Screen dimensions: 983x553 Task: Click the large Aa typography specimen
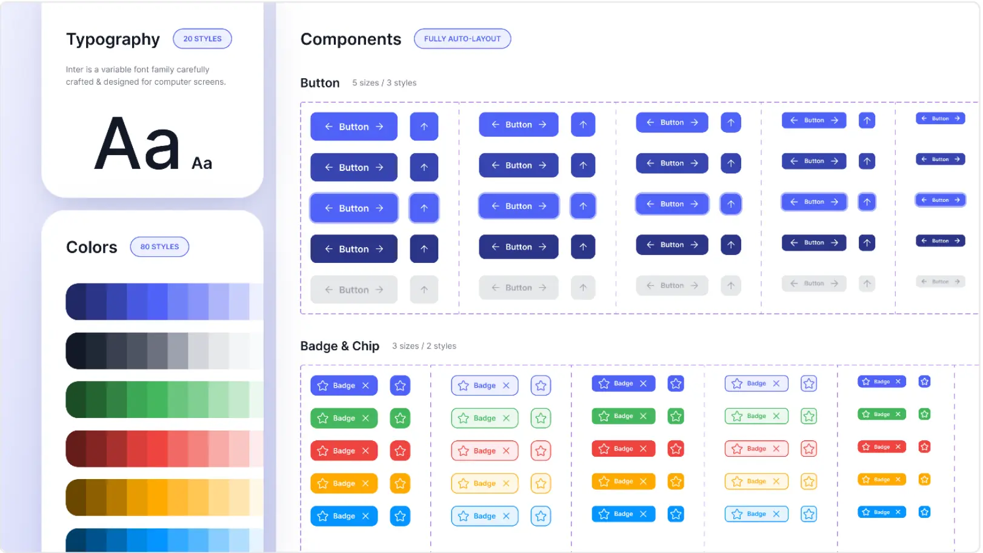[x=136, y=145]
